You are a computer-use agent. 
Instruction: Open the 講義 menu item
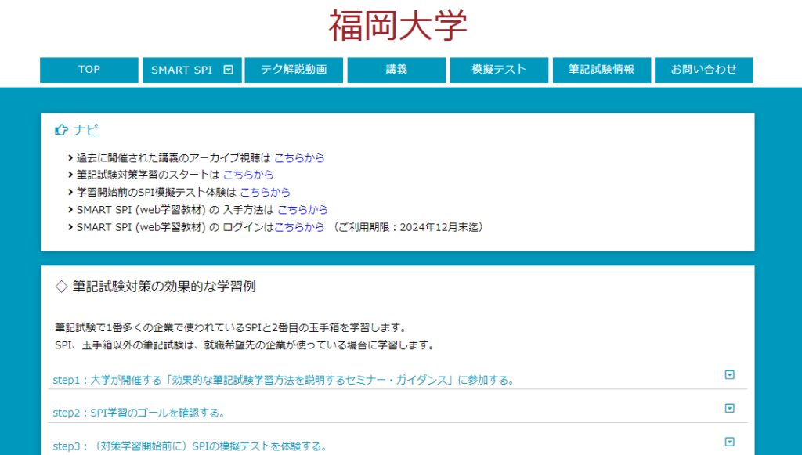tap(396, 70)
